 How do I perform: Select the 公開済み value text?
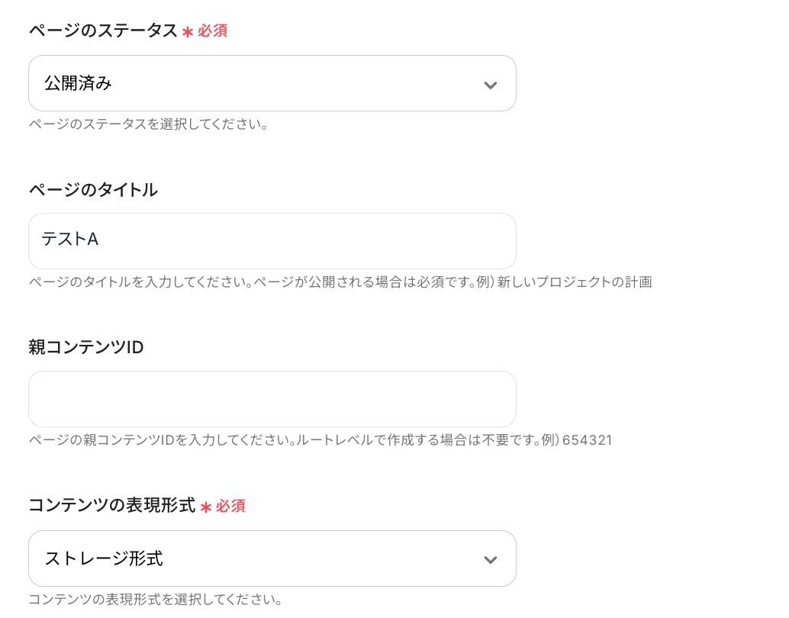click(x=78, y=84)
